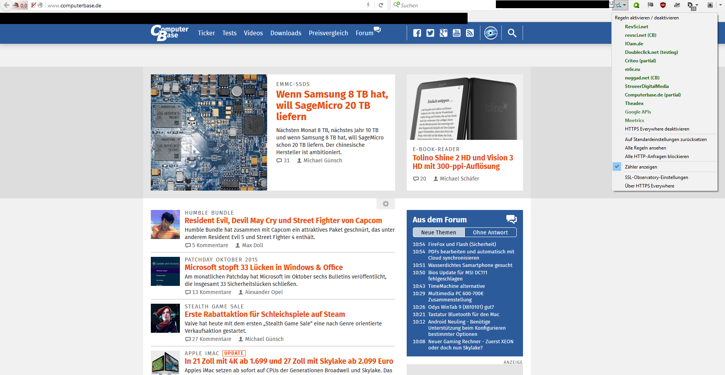Click the Stealth Game Sale thumbnail

pos(165,318)
